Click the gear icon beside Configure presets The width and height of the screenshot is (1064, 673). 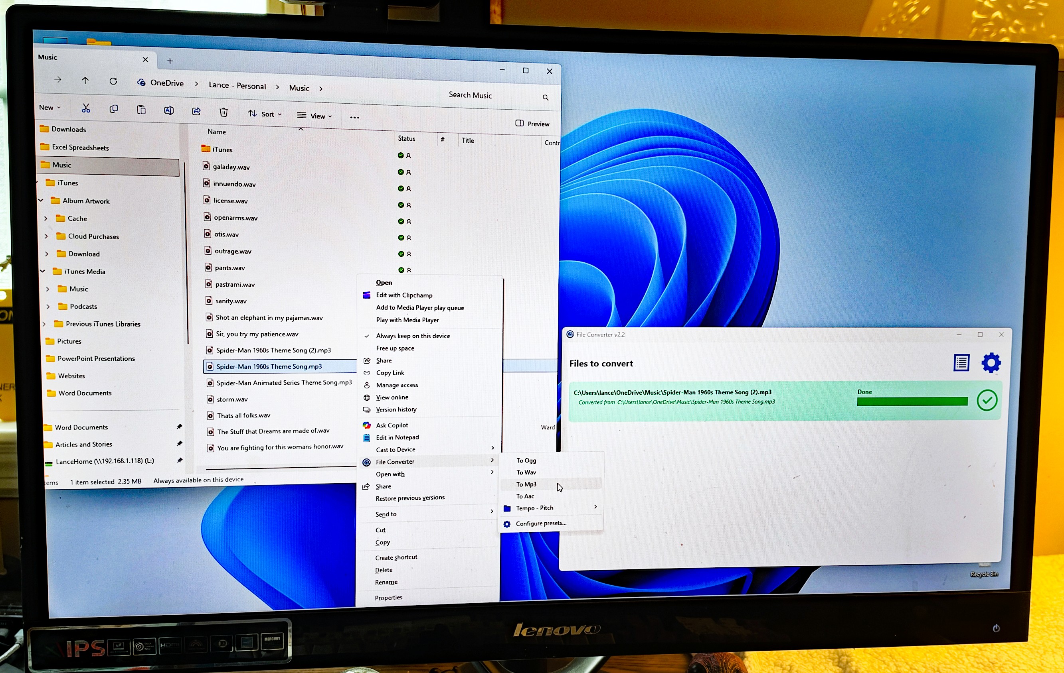tap(507, 524)
